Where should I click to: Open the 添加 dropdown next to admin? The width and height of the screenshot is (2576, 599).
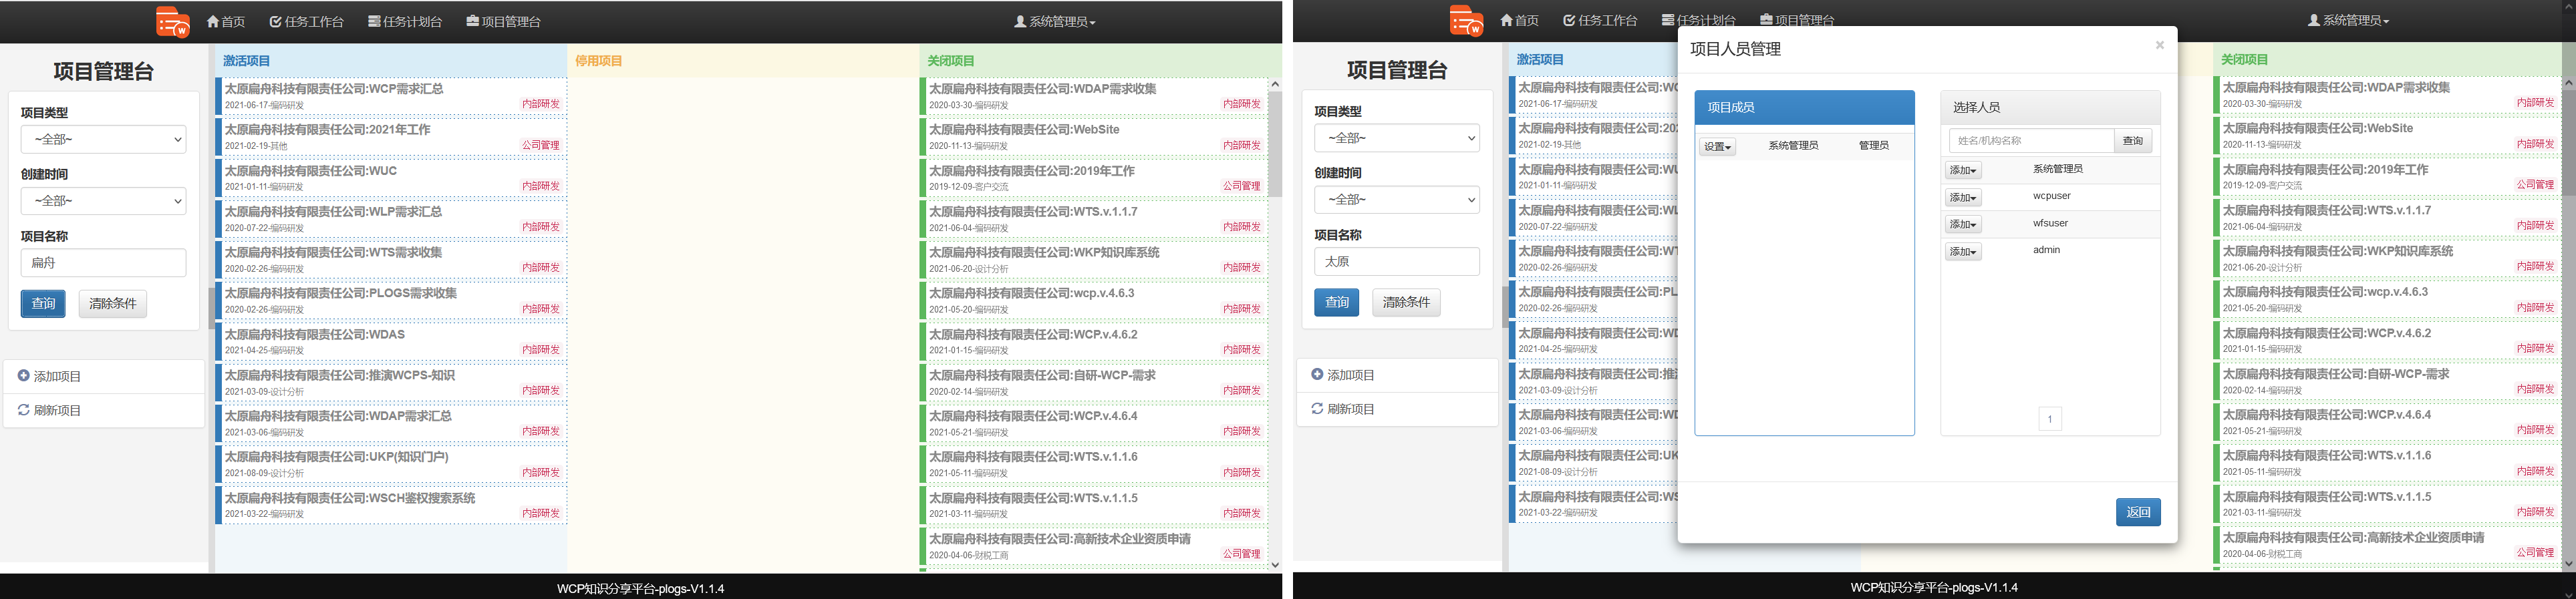[x=1963, y=252]
